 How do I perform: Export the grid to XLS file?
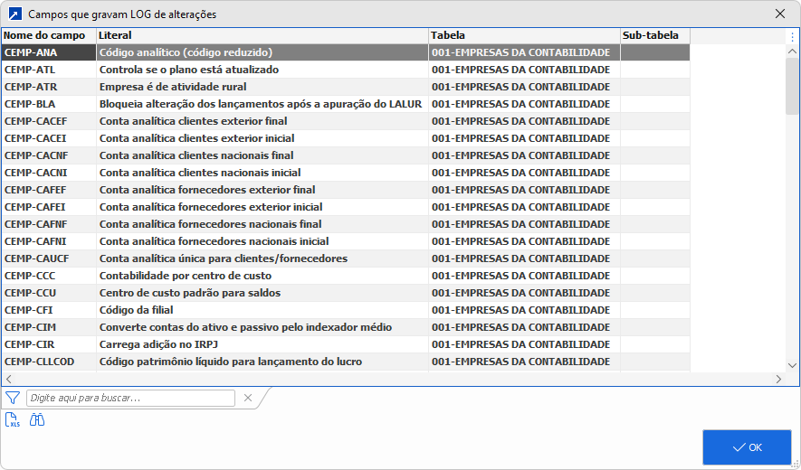tap(13, 419)
